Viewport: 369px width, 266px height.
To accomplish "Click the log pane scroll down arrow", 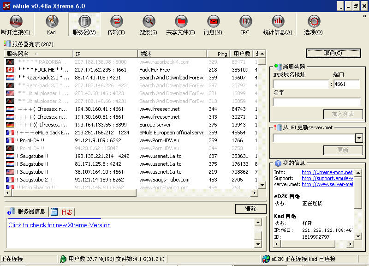I will click(x=258, y=244).
